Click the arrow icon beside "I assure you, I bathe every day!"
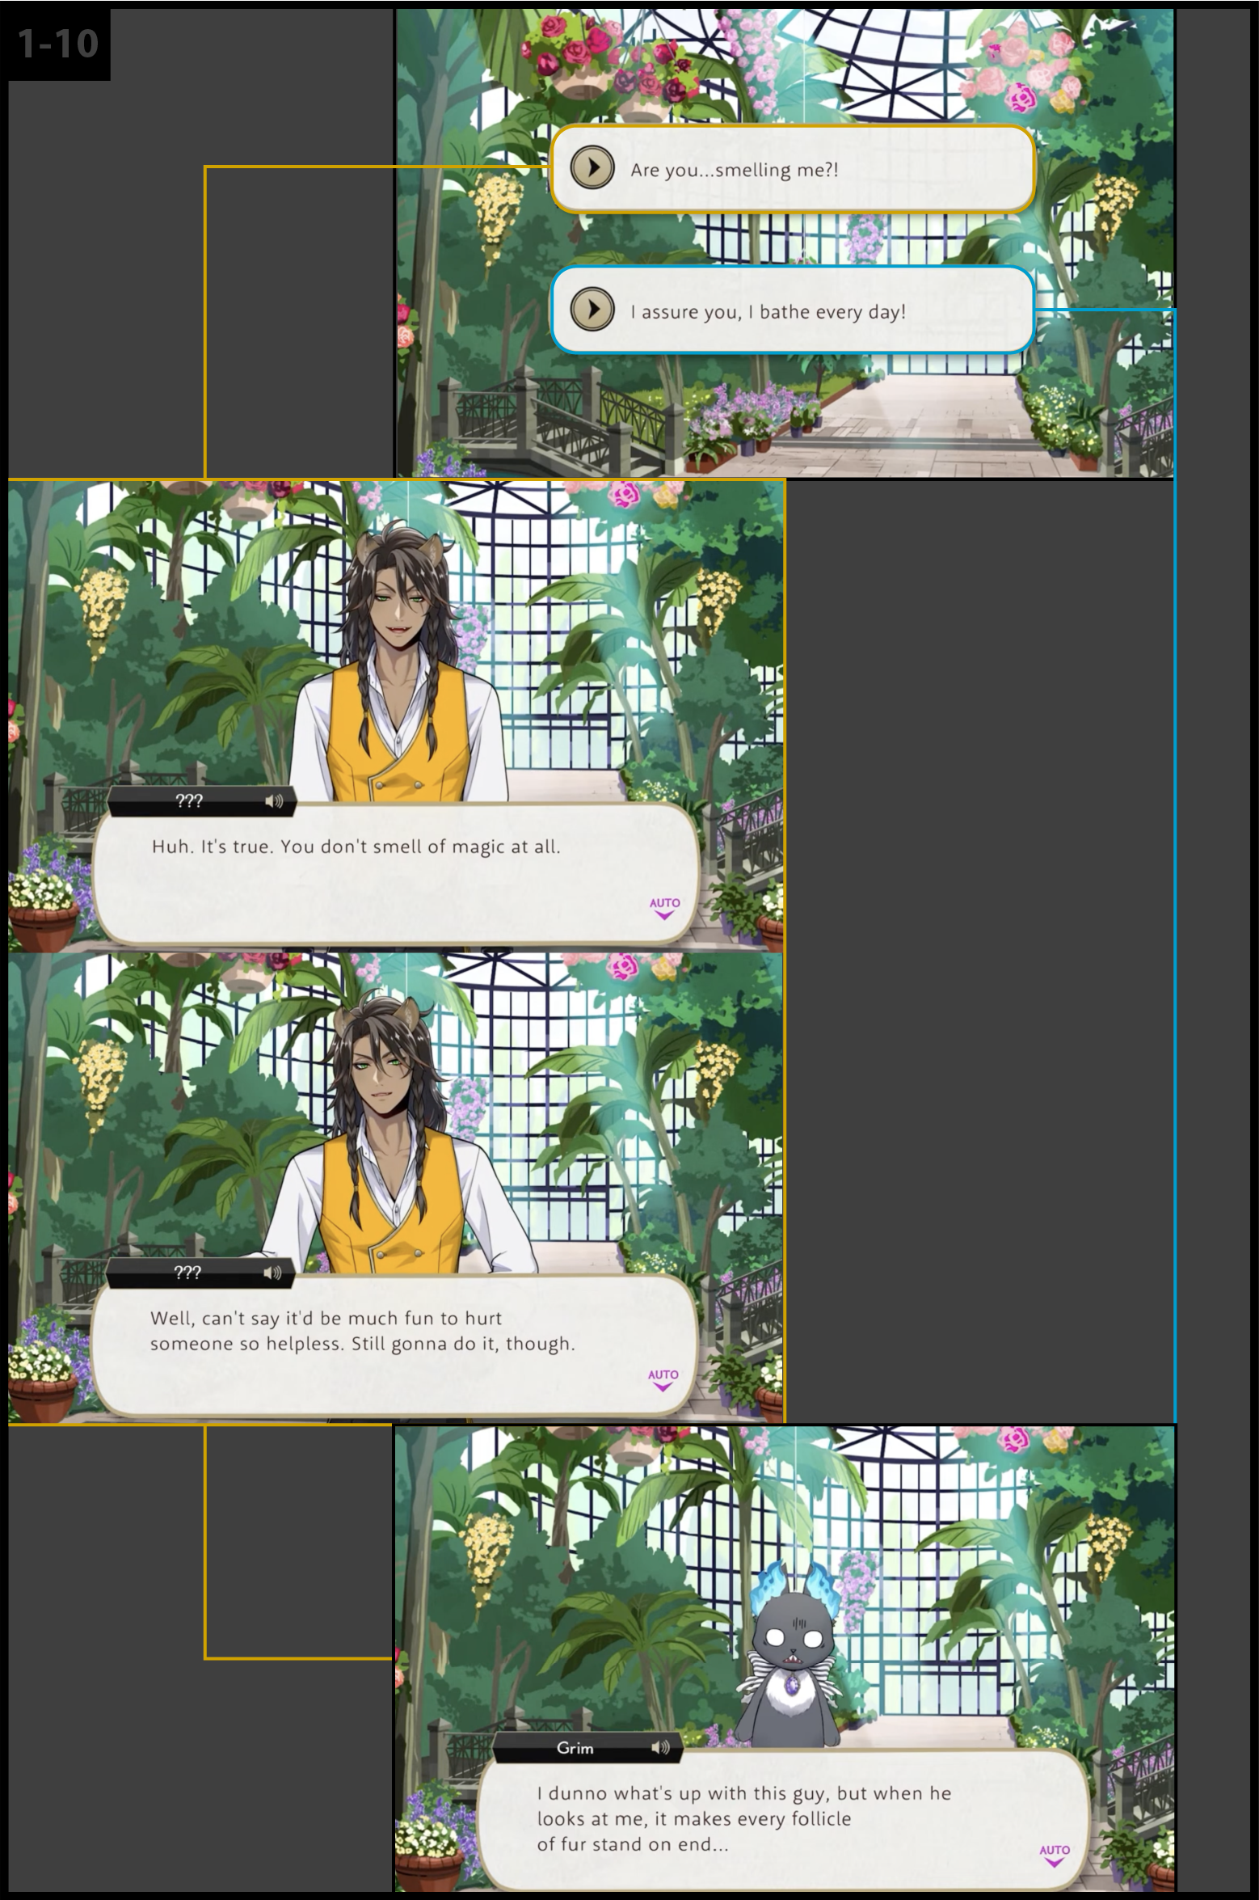 point(592,309)
